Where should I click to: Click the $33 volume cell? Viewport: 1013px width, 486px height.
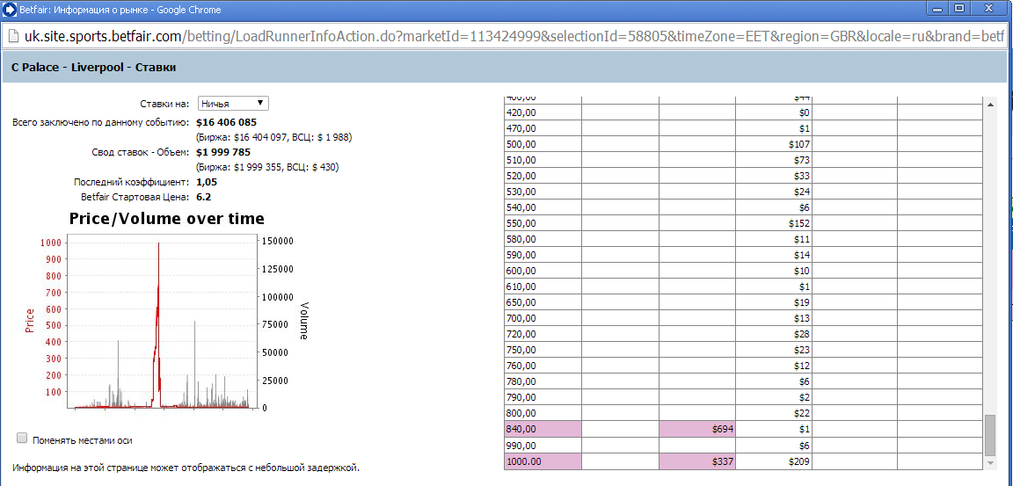click(774, 176)
